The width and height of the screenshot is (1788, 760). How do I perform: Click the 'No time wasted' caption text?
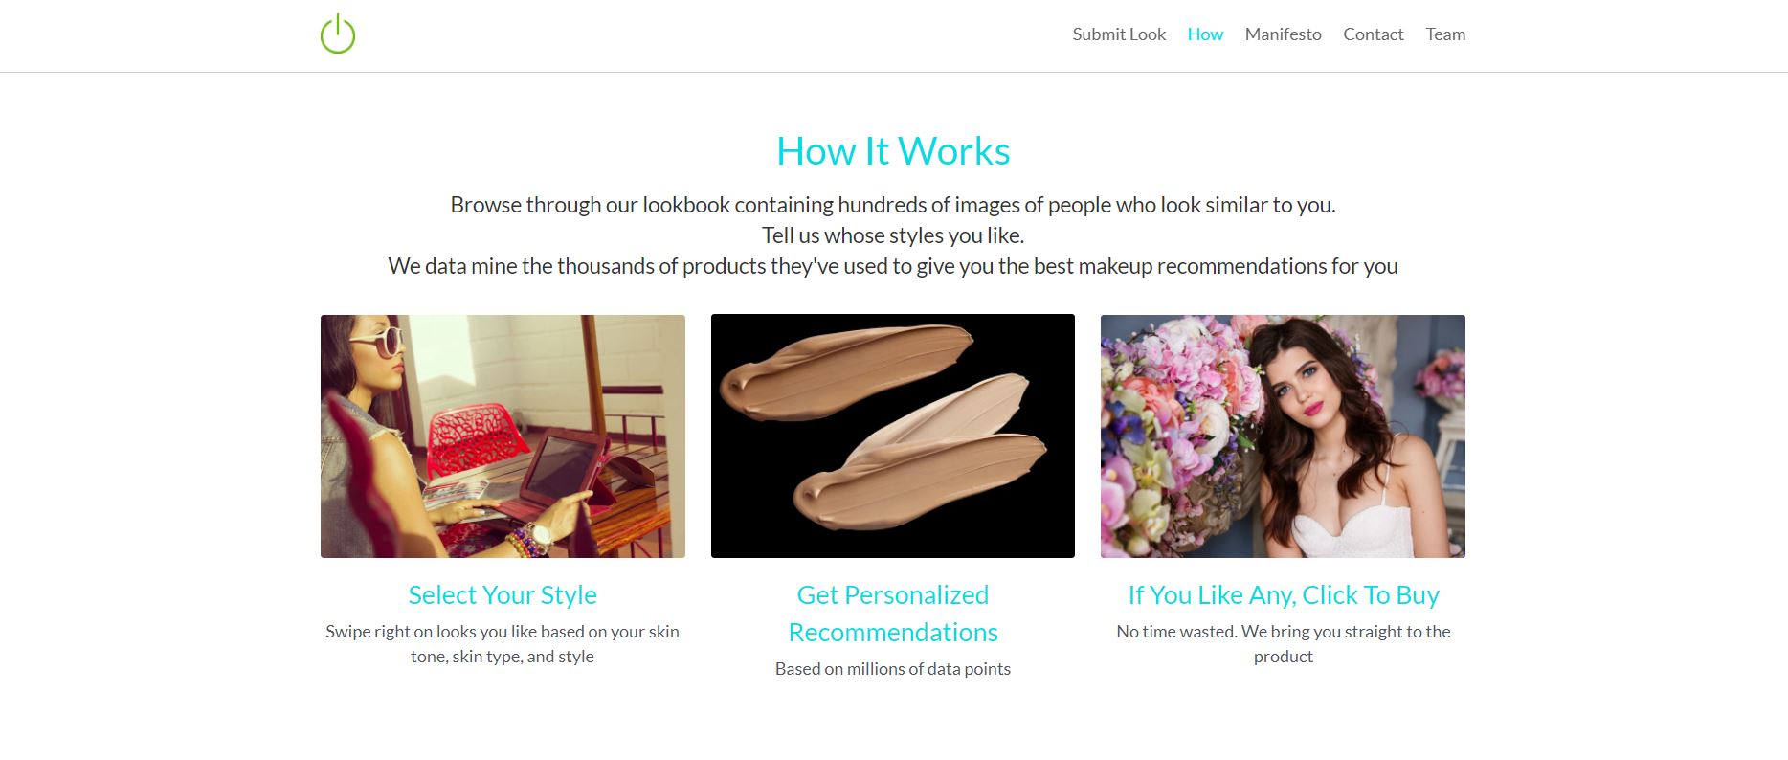pos(1283,643)
